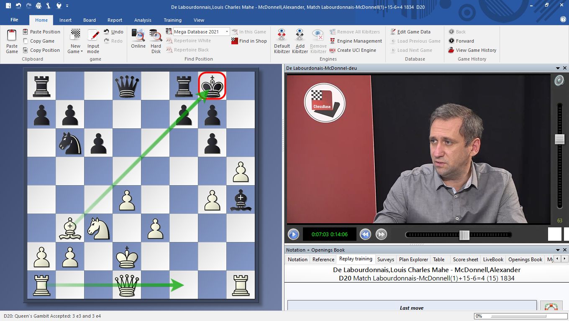
Task: Open the New Game dropdown arrow
Action: pos(82,52)
